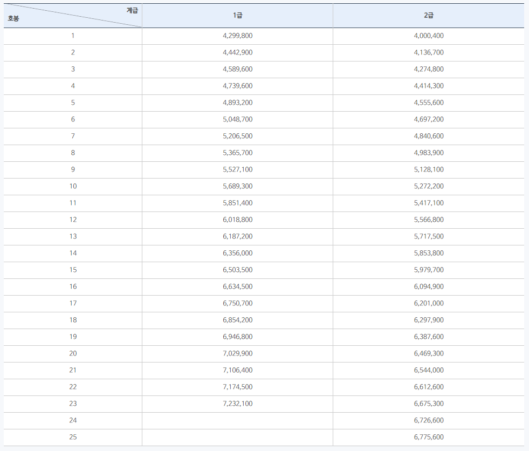Screen dimensions: 529x451
Task: Select the 6,775,600 amount
Action: [x=429, y=437]
